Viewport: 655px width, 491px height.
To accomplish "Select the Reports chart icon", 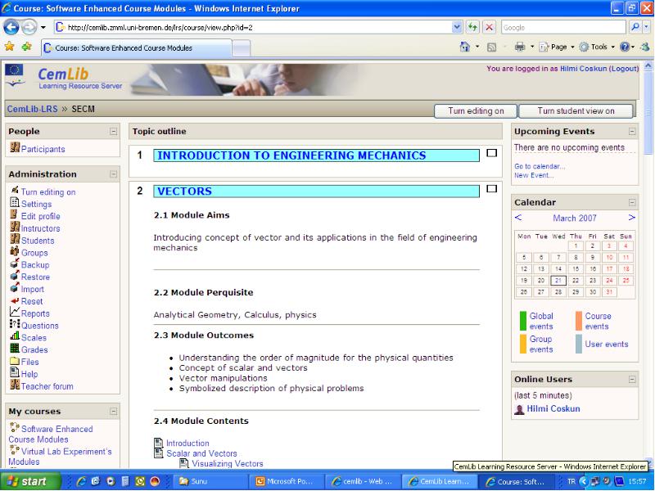I will pos(15,312).
